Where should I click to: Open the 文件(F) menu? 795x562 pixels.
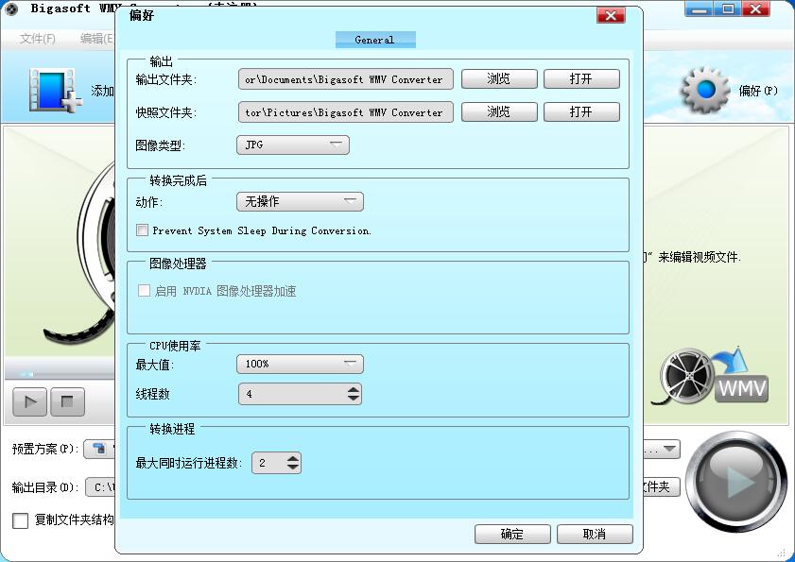(38, 38)
